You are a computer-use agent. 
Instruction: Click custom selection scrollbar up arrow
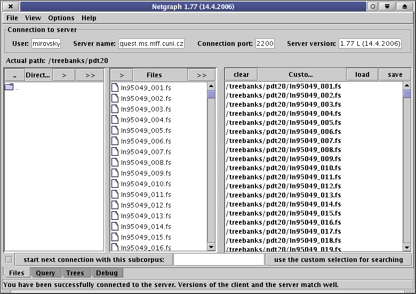[407, 85]
